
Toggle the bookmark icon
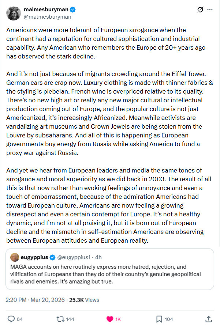(x=159, y=319)
